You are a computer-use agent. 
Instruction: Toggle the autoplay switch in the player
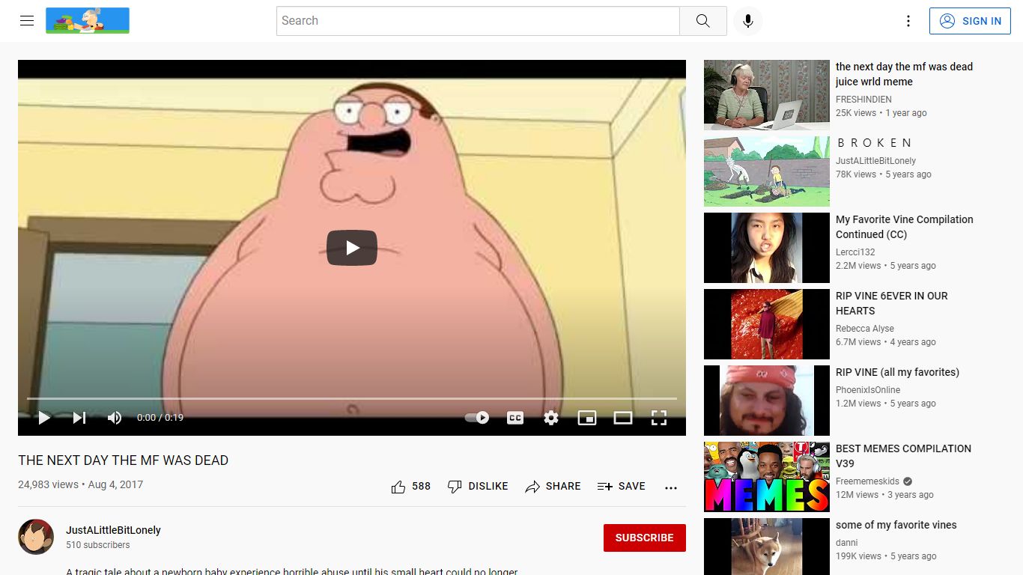[x=477, y=418]
